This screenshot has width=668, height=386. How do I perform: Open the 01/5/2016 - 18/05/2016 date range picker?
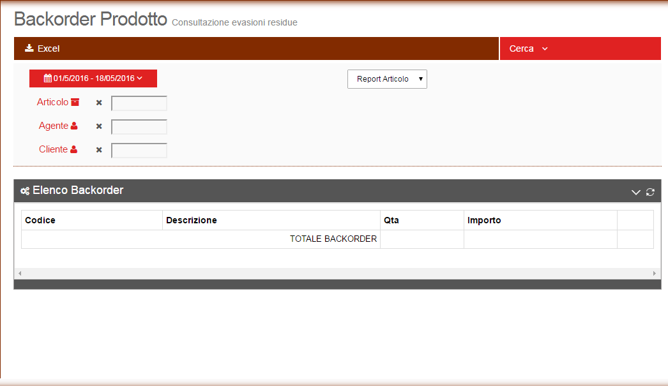[93, 78]
